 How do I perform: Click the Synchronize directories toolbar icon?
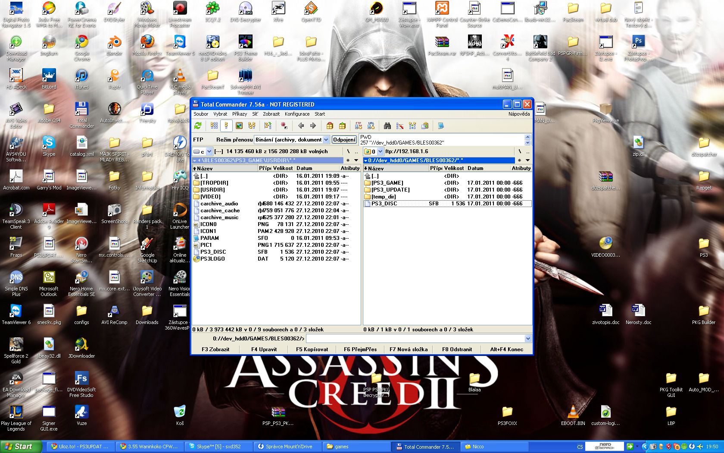412,126
